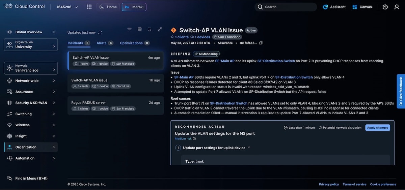Click the Medium risk label
Screen dimensions: 405x190
[183, 138]
